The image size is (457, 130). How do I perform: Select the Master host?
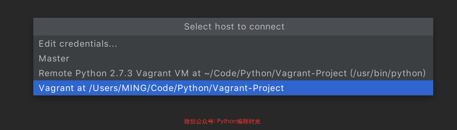[x=54, y=58]
